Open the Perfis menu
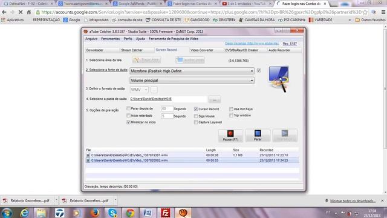This screenshot has width=387, height=218. tap(128, 39)
